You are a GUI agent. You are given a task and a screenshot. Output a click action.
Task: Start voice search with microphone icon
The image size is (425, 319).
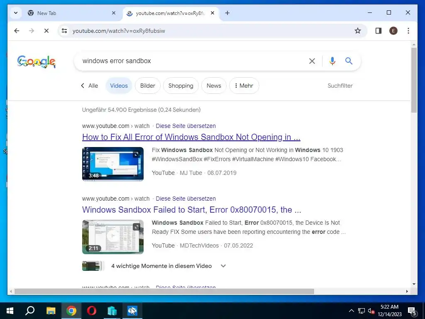[332, 61]
